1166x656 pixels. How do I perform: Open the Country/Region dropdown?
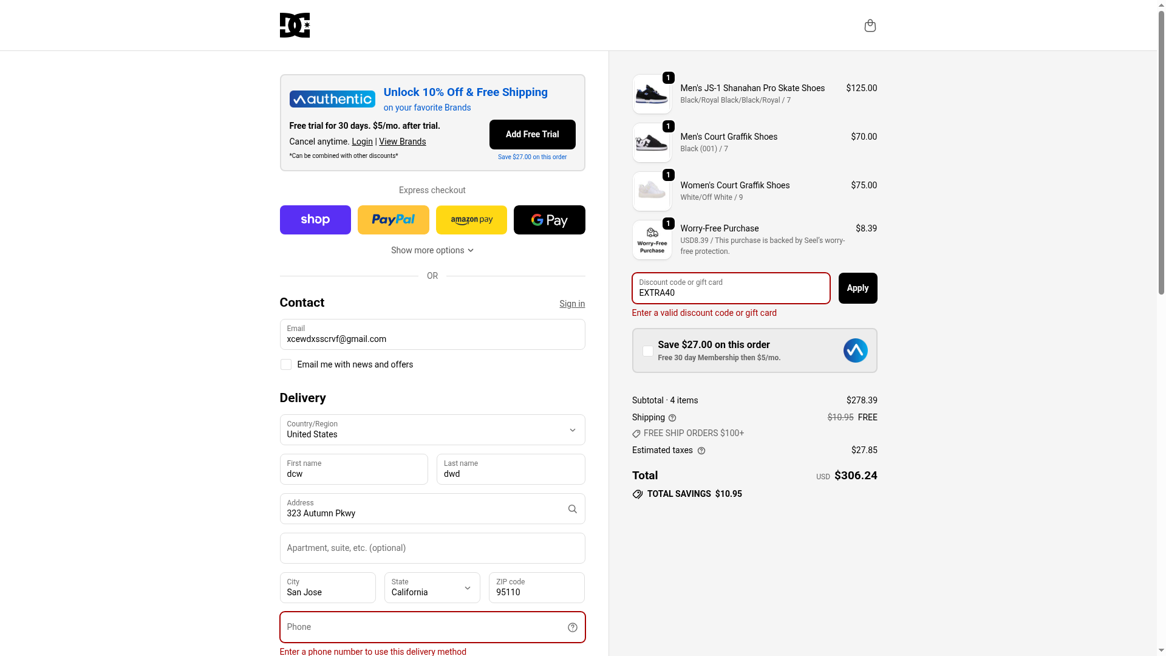[432, 430]
